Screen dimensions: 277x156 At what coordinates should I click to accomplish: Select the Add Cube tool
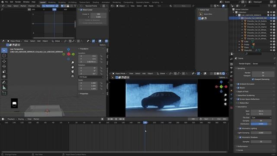point(4,93)
